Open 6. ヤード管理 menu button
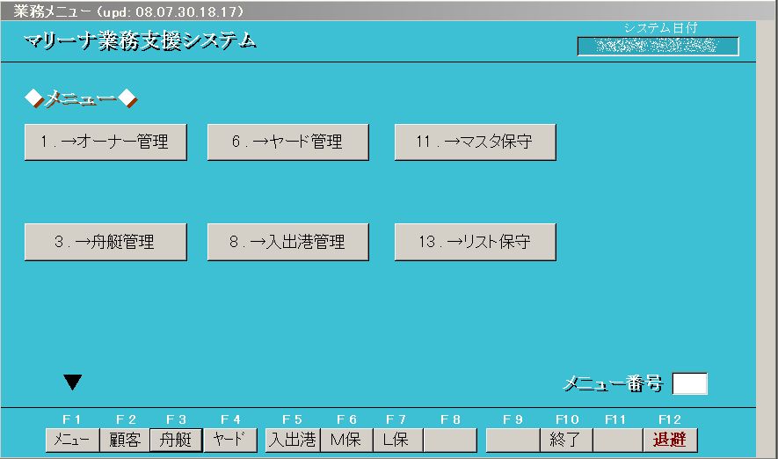This screenshot has width=778, height=459. pyautogui.click(x=287, y=142)
